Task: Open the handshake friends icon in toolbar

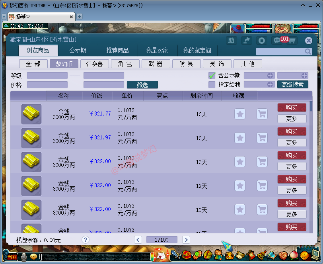Action: [283, 255]
